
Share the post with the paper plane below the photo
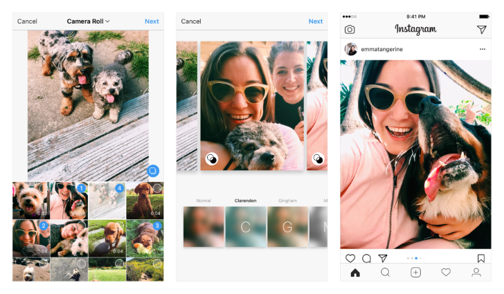pos(382,258)
